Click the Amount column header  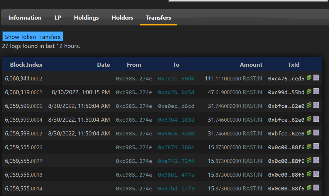point(251,65)
